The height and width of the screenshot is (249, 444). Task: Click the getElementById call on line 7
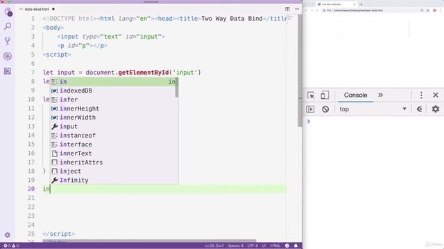coord(144,73)
